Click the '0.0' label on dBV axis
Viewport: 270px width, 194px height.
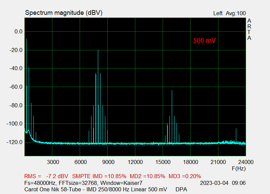tap(17, 32)
